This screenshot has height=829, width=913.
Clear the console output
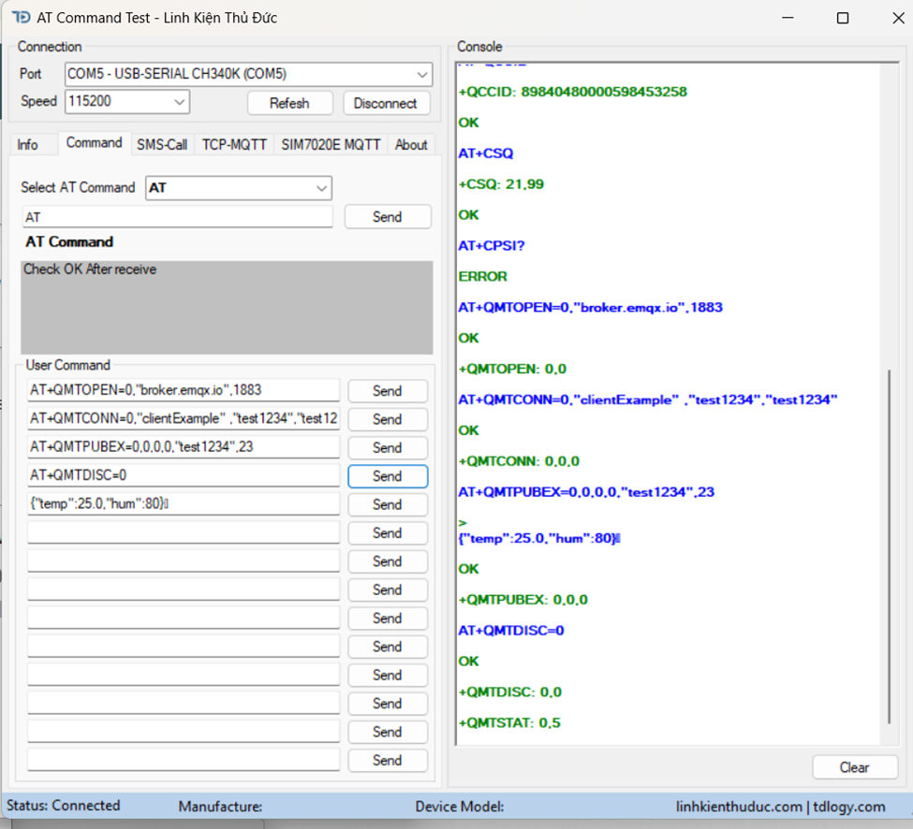coord(853,767)
